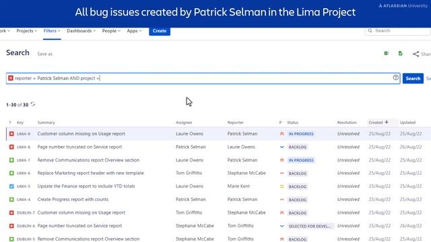
Task: Click reporter Marie Kent on LIMA-5 row
Action: (238, 186)
